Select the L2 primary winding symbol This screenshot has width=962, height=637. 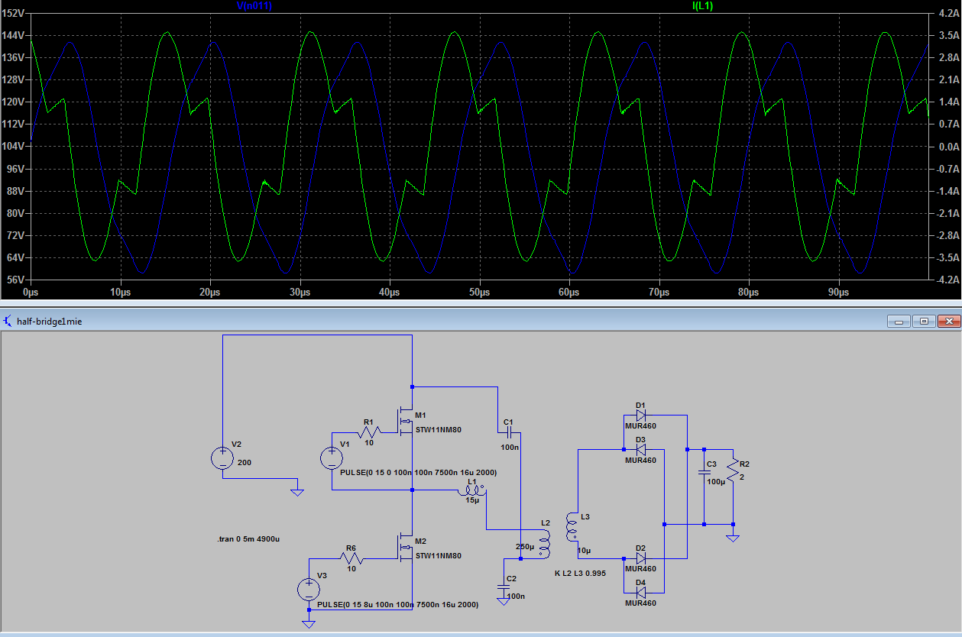point(543,543)
